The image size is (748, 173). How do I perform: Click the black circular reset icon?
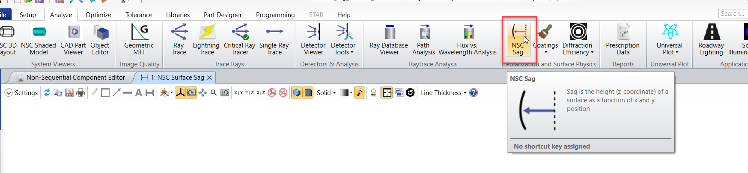[410, 92]
